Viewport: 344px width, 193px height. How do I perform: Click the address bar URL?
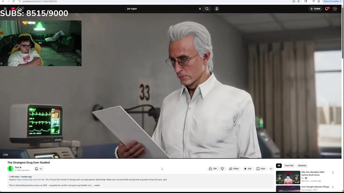click(40, 1)
